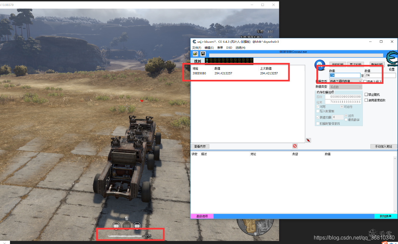Click the red marker above the vehicle
Image resolution: width=398 pixels, height=244 pixels.
click(x=142, y=100)
